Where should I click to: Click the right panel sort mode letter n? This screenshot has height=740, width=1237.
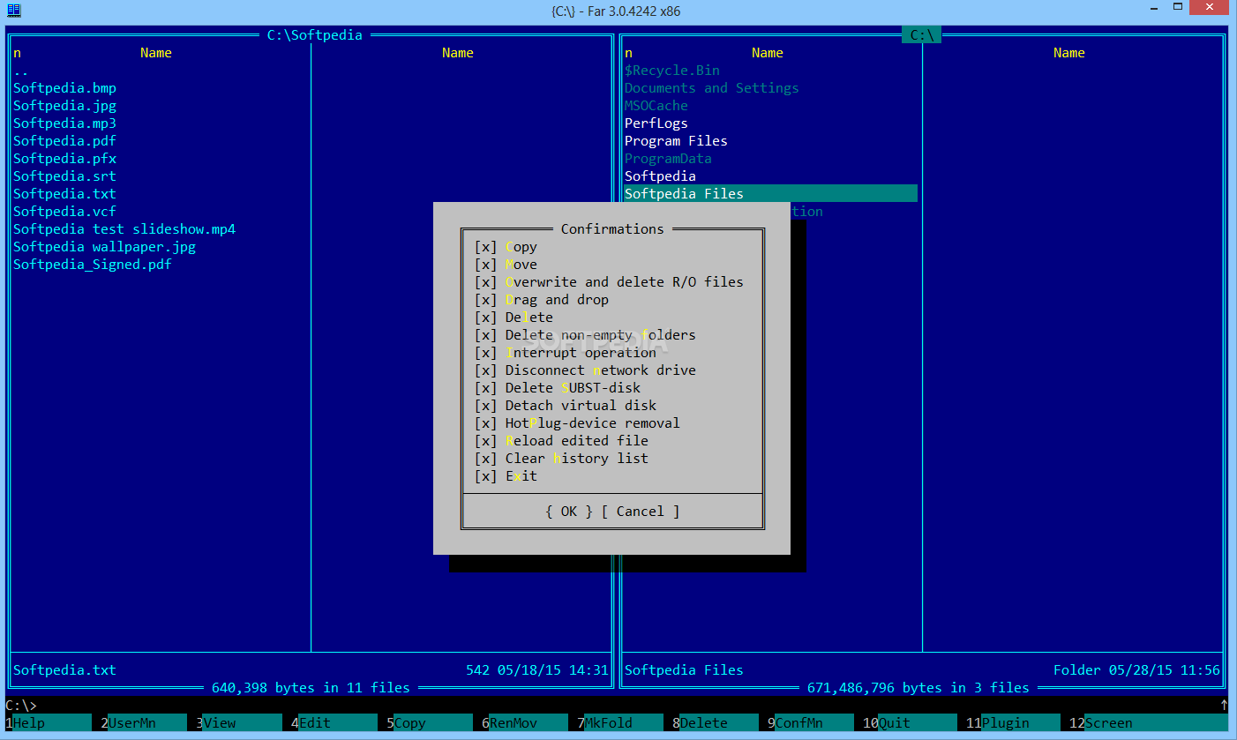[x=628, y=53]
